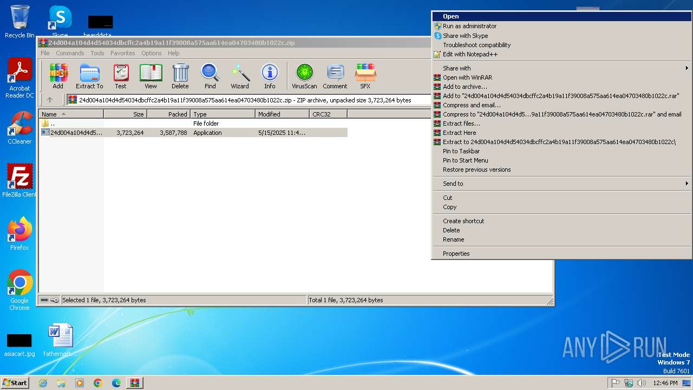The height and width of the screenshot is (390, 693).
Task: Open Recycle Bin on desktop
Action: click(19, 22)
